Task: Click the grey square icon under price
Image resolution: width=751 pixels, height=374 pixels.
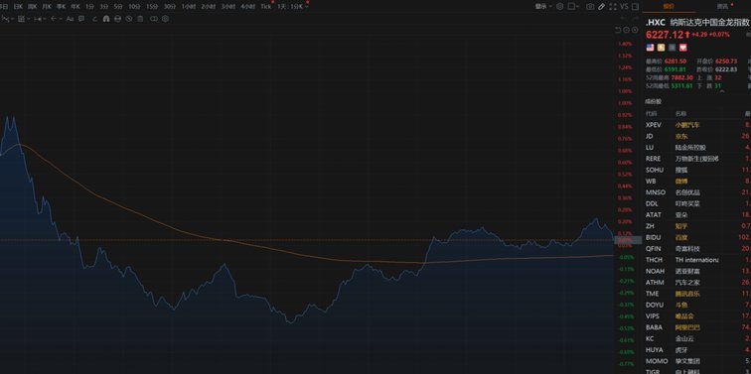Action: [672, 48]
